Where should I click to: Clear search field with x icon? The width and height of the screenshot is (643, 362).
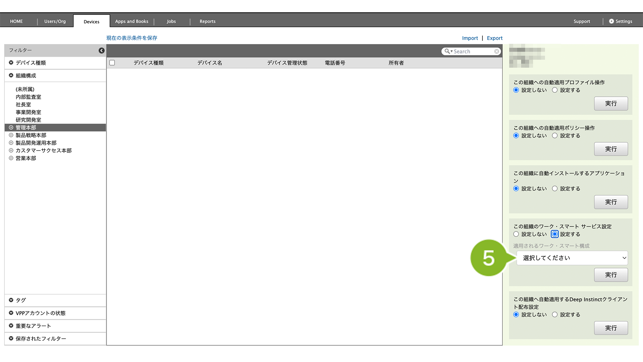tap(497, 51)
